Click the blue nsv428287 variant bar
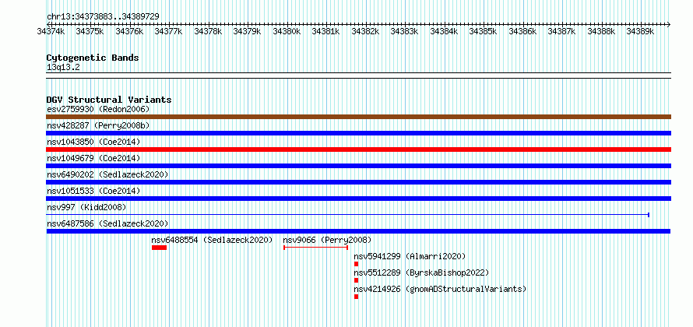Viewport: 693px width, 327px height. (358, 133)
